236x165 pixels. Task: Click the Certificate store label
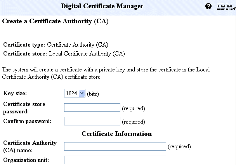[25, 54]
